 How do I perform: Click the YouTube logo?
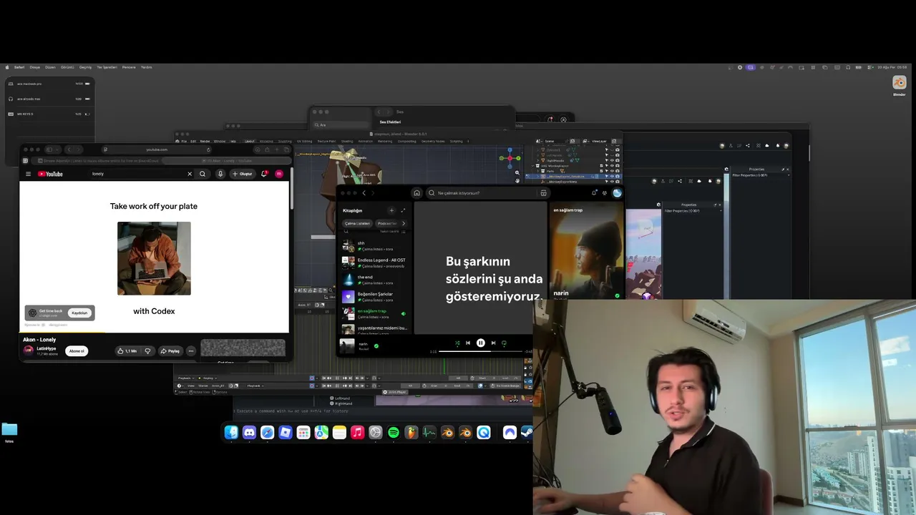[50, 174]
